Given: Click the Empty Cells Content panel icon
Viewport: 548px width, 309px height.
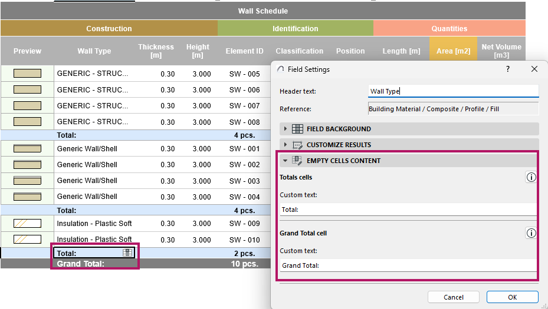Looking at the screenshot, I should (297, 161).
